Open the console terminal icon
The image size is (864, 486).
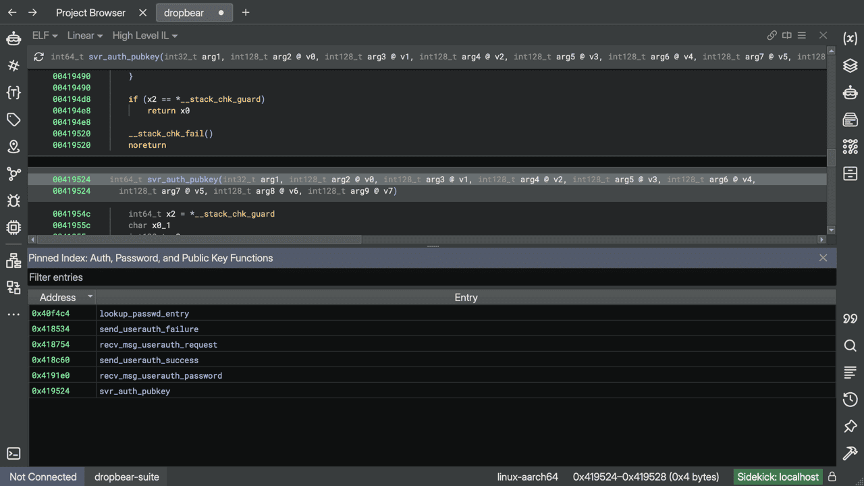point(13,454)
